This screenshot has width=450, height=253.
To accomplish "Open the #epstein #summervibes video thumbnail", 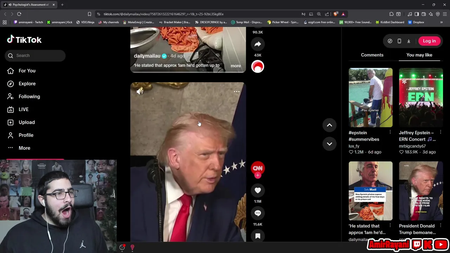I will [371, 98].
